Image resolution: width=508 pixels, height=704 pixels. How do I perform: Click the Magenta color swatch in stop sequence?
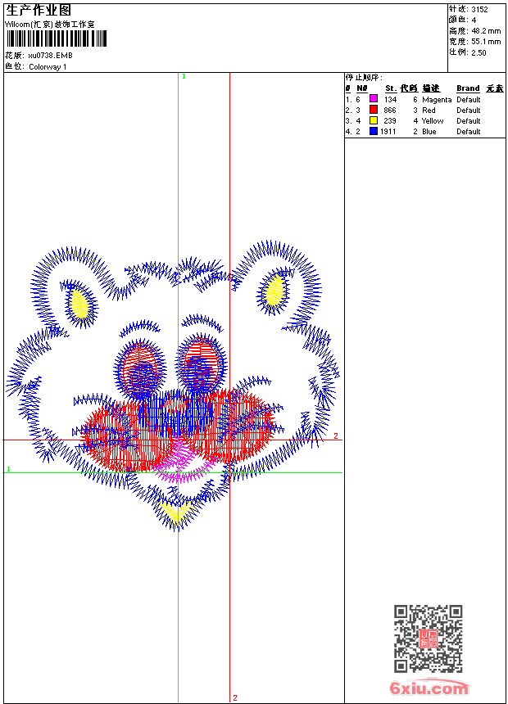point(373,99)
